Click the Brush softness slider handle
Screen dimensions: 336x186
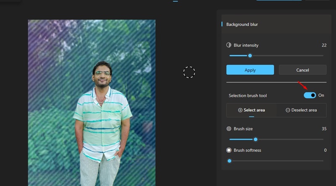point(229,161)
